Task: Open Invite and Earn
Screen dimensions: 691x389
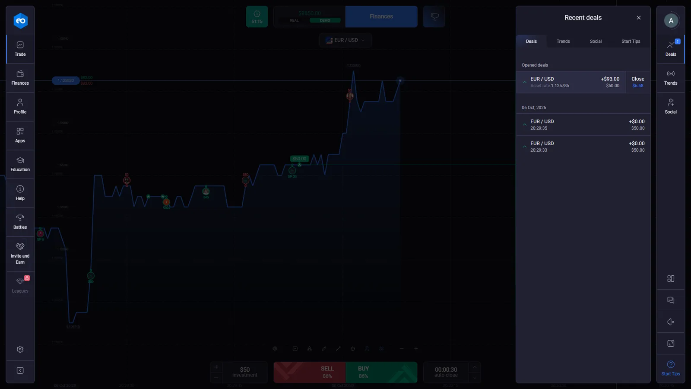Action: click(20, 254)
